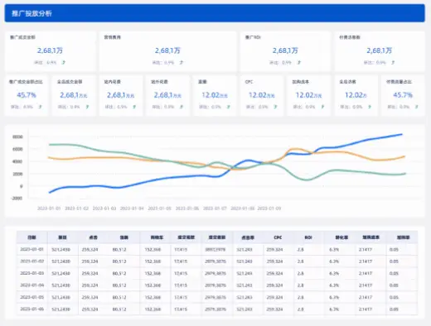
Task: Select the 推广投放分析 header title
Action: click(x=31, y=13)
